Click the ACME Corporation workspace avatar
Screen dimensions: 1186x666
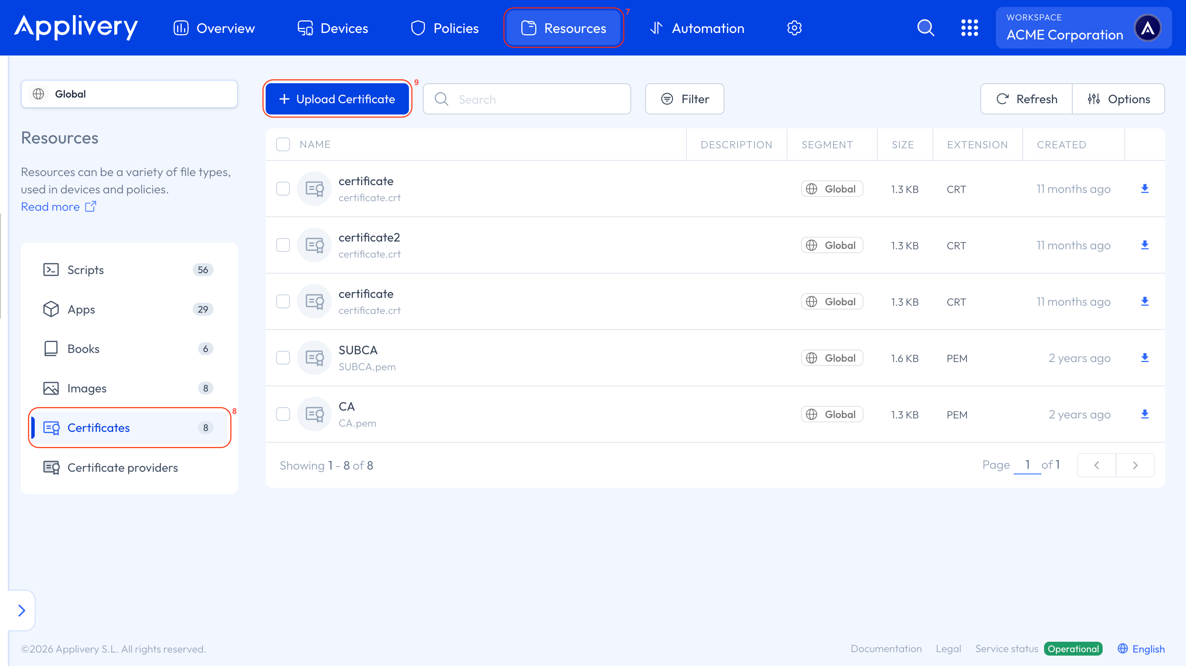(1147, 28)
